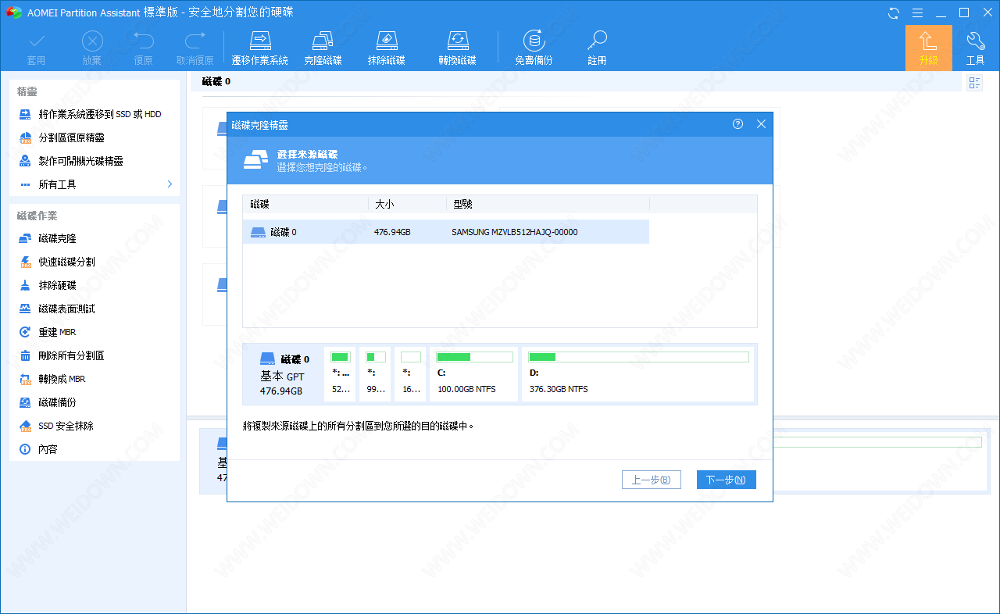
Task: Open 製作可開機光碟精靈 wizard
Action: (71, 161)
